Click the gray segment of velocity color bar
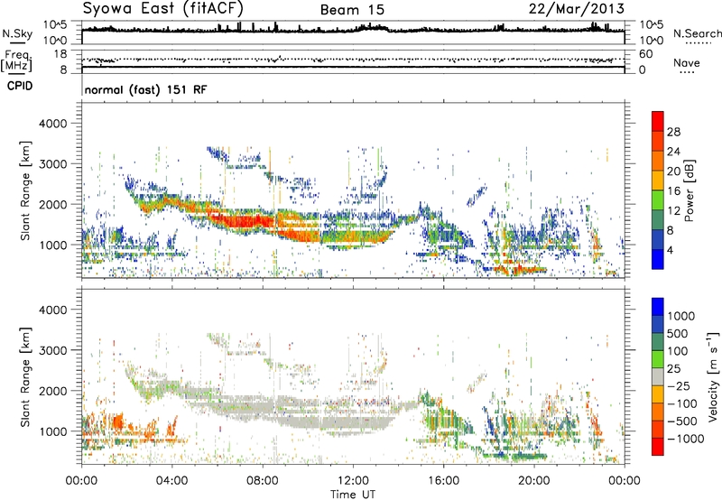 coord(658,376)
